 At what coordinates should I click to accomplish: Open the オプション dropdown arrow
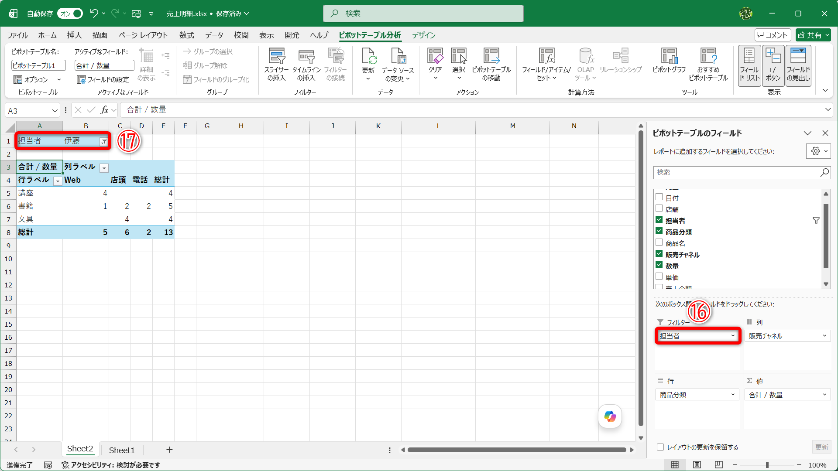(59, 80)
